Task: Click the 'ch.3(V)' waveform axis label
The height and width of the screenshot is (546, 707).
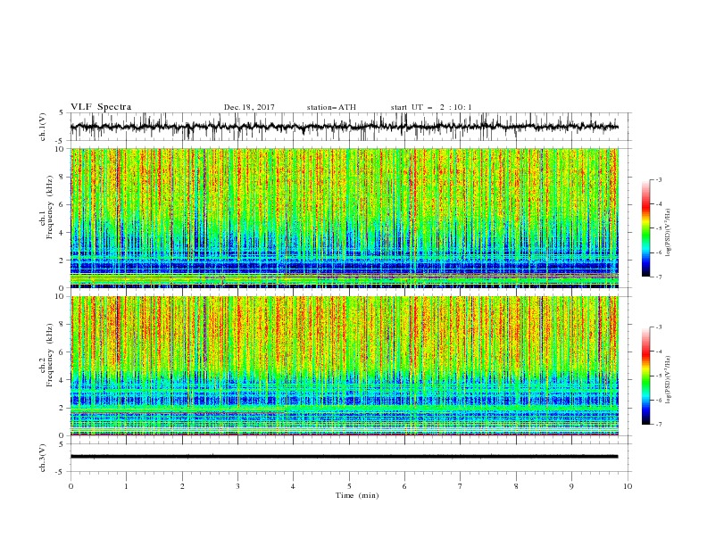Action: [x=43, y=458]
